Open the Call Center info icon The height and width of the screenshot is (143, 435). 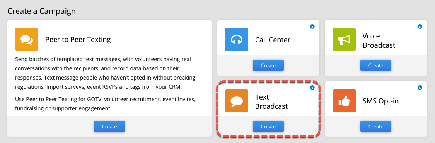click(x=312, y=27)
